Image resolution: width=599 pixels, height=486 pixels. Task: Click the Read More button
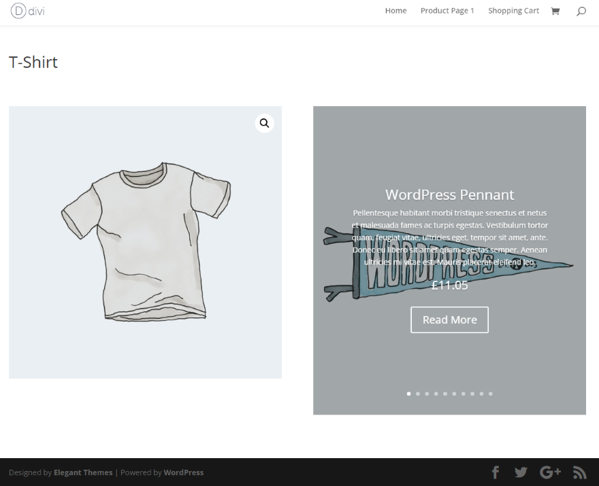[x=450, y=319]
